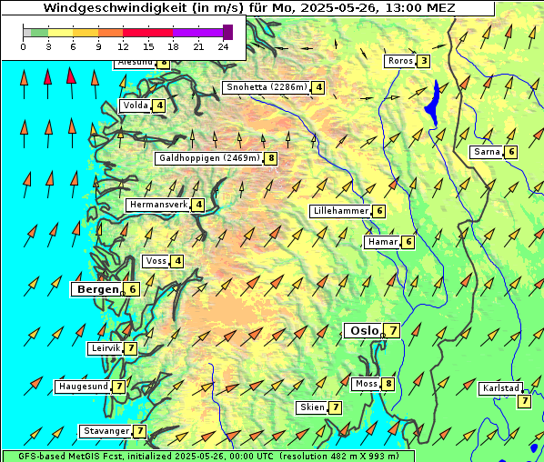Image resolution: width=544 pixels, height=462 pixels.
Task: Select the wind value box beside Lillehammer
Action: [378, 211]
